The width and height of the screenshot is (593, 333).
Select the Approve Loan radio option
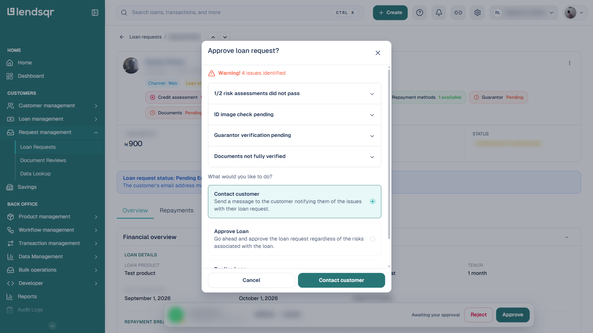(x=372, y=239)
